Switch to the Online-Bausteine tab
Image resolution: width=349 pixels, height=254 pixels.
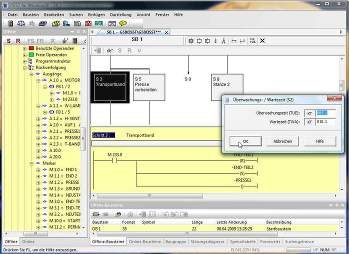pyautogui.click(x=144, y=241)
